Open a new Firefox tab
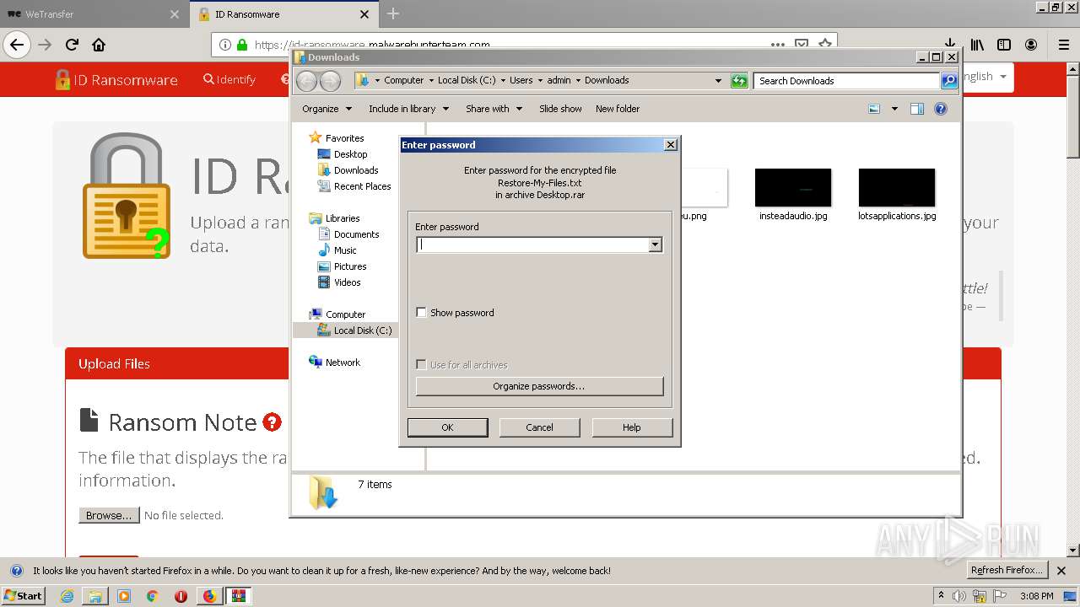The width and height of the screenshot is (1080, 607). [392, 13]
